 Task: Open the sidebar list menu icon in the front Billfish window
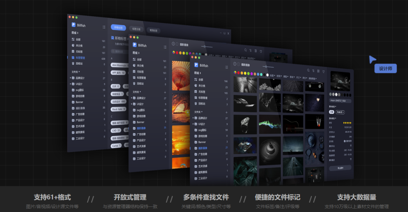(226, 67)
